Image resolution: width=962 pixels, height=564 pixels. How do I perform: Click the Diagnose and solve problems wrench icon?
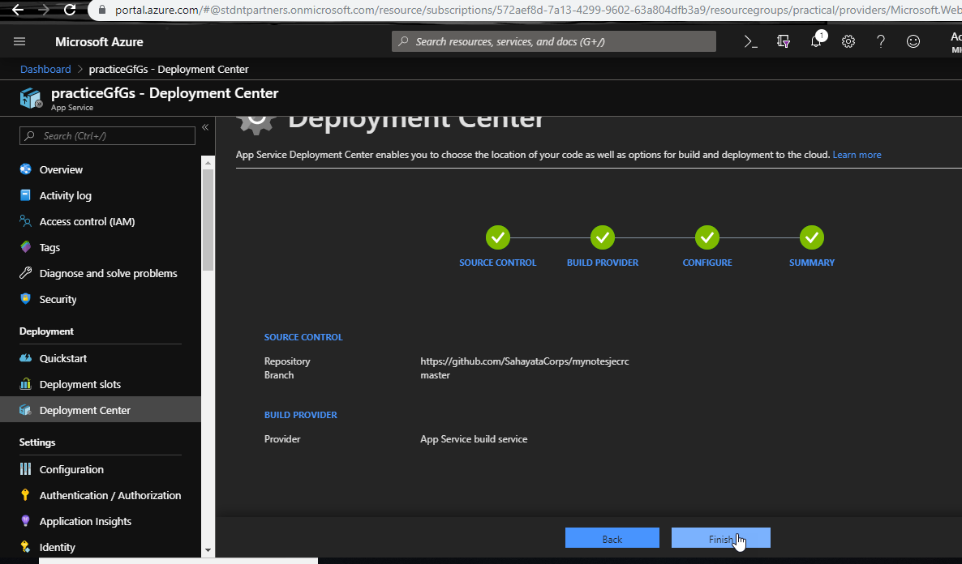[25, 273]
